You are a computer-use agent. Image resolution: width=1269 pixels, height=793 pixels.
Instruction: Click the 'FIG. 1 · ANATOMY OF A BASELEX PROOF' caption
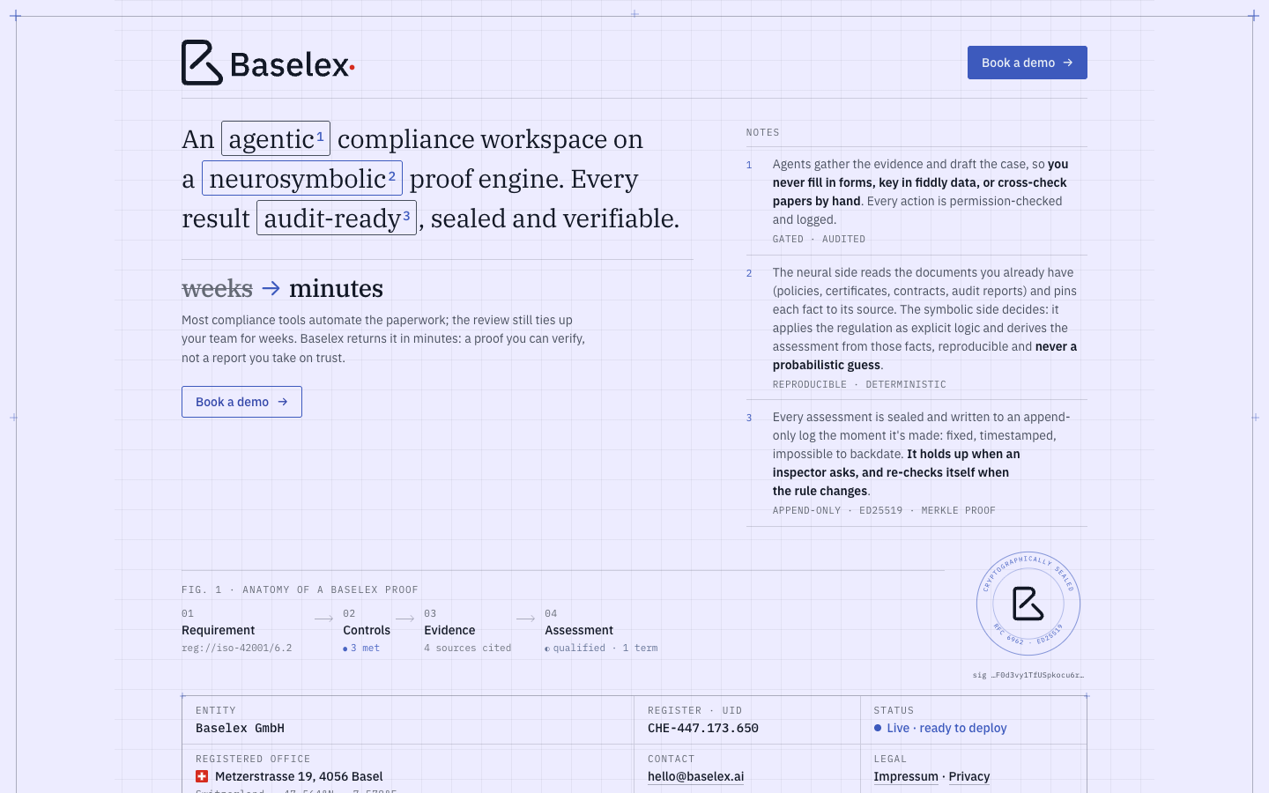coord(300,589)
